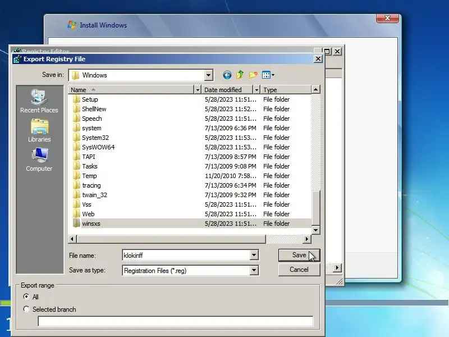Image resolution: width=449 pixels, height=337 pixels.
Task: Open Libraries in sidebar
Action: [x=39, y=131]
